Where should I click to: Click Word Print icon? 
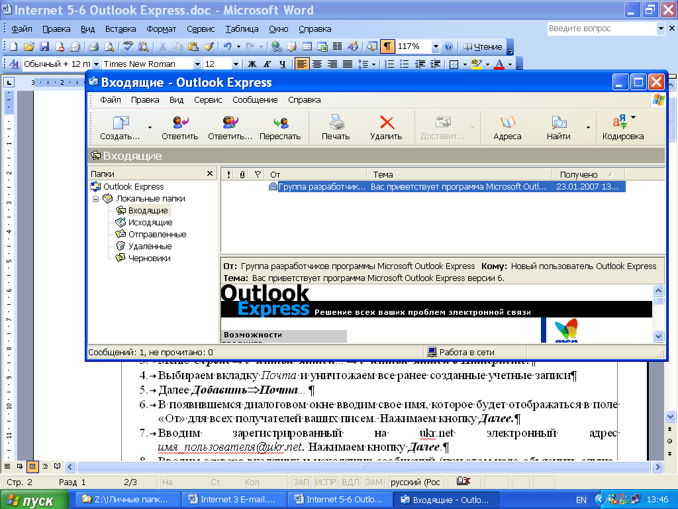pos(94,46)
